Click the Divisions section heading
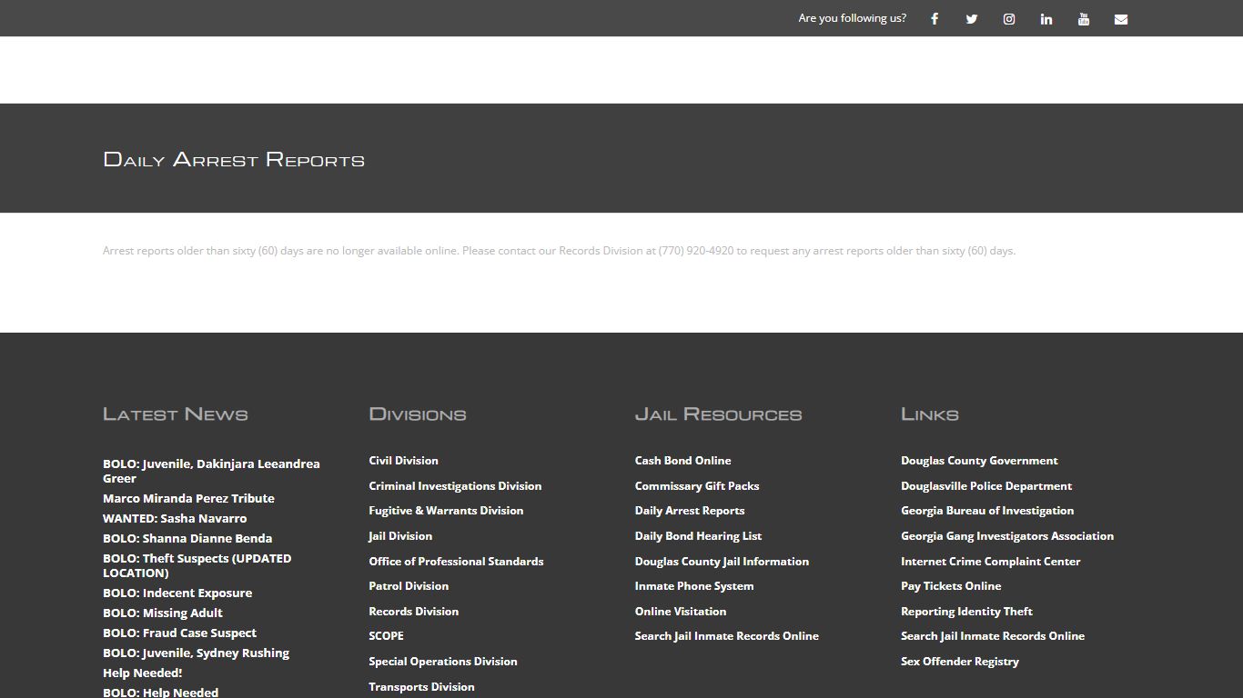 click(418, 414)
